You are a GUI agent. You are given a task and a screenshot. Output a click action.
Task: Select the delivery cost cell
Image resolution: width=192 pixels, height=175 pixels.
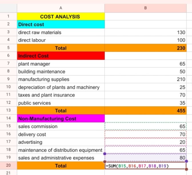(x=61, y=134)
